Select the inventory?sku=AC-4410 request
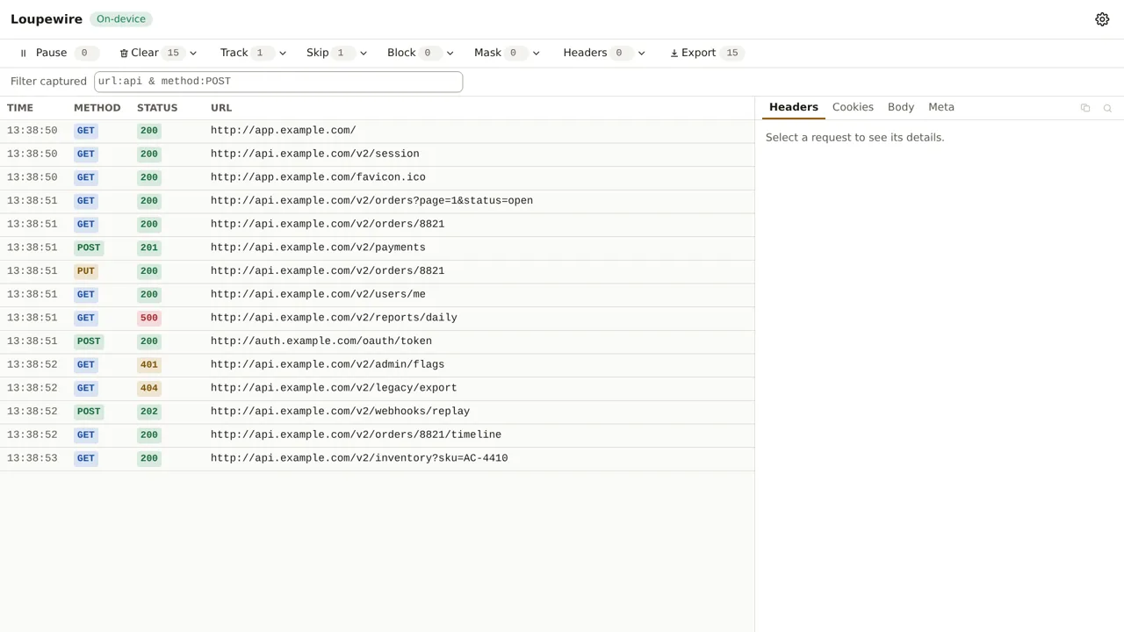Image resolution: width=1124 pixels, height=632 pixels. point(377,458)
